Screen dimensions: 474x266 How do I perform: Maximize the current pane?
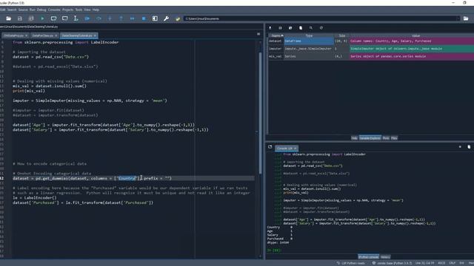[x=155, y=18]
